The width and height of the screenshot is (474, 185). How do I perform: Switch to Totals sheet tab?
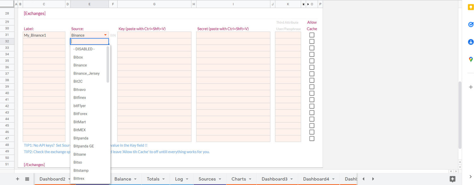click(x=153, y=179)
